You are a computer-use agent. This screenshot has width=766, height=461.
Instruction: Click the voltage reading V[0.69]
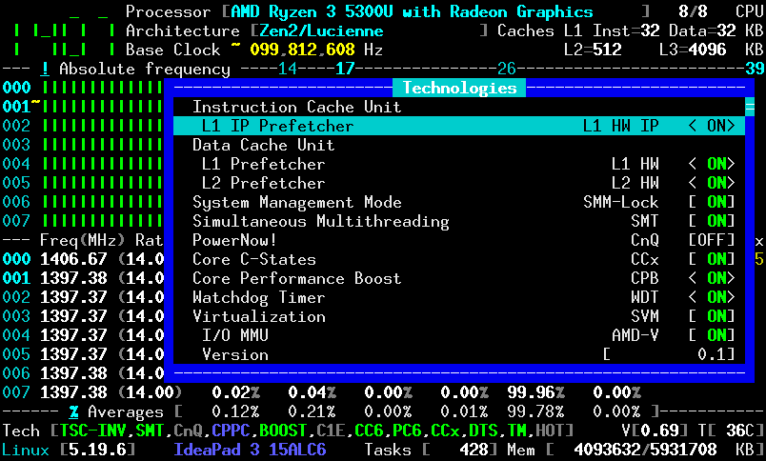(x=655, y=431)
